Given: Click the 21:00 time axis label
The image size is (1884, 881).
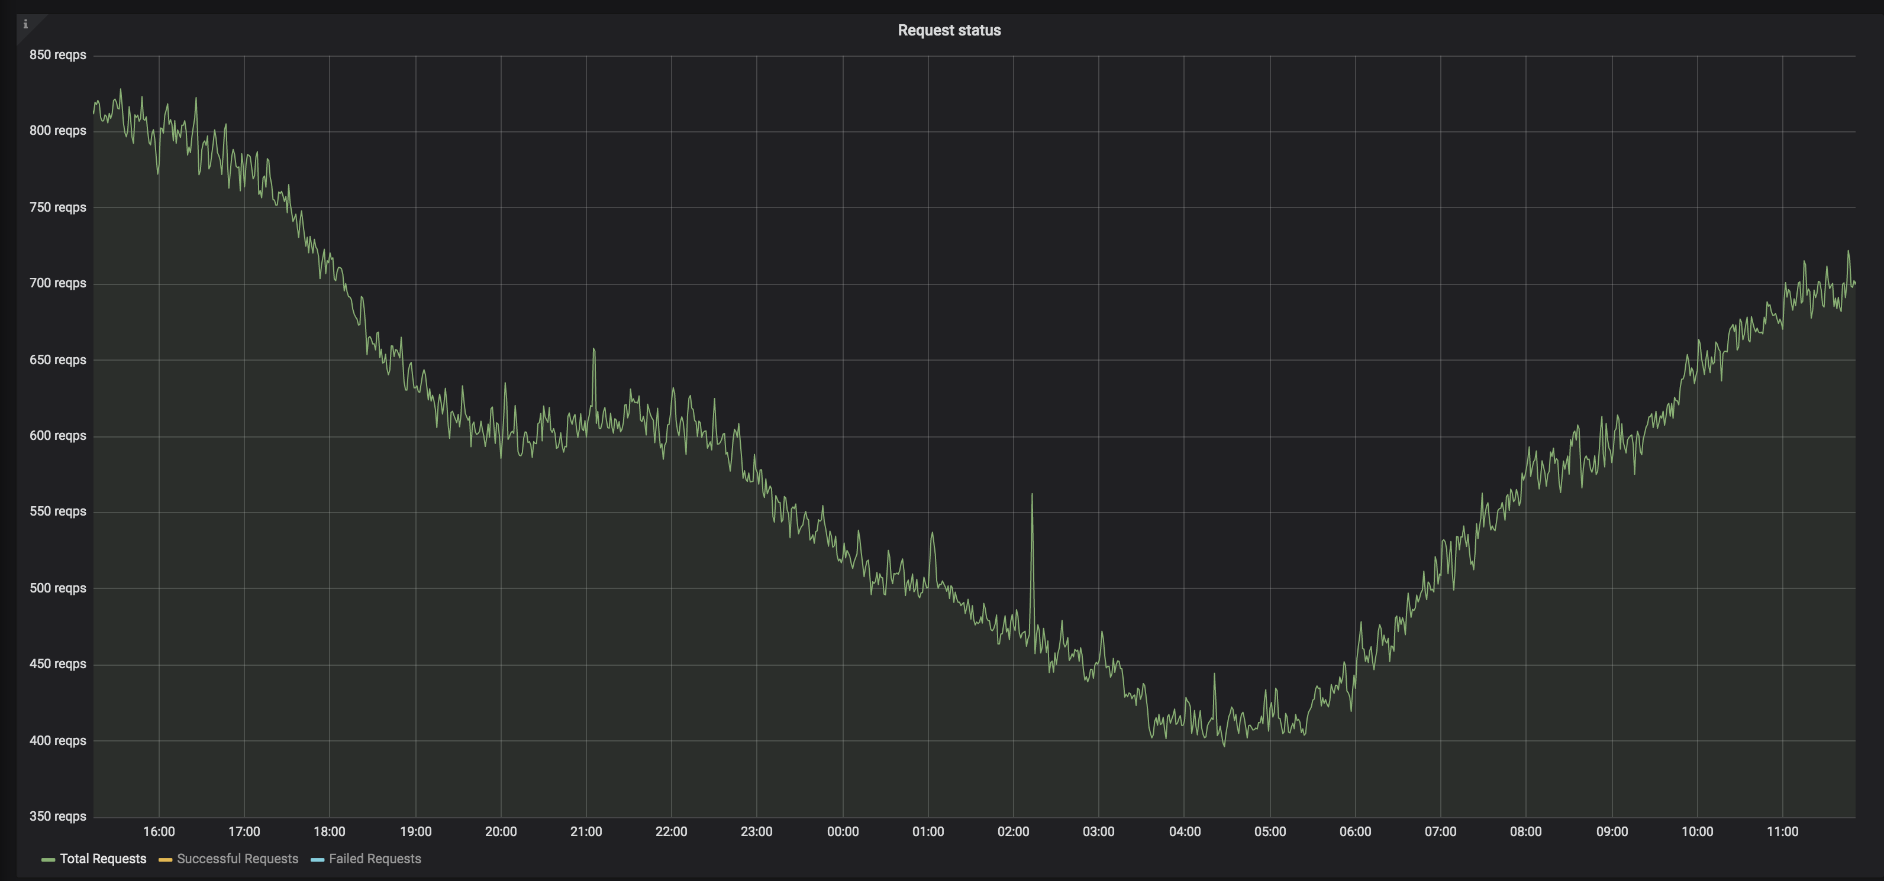Looking at the screenshot, I should pos(586,831).
